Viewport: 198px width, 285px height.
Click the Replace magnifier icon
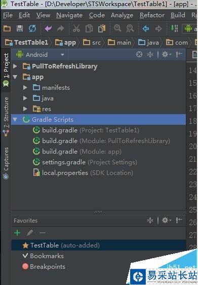[130, 28]
